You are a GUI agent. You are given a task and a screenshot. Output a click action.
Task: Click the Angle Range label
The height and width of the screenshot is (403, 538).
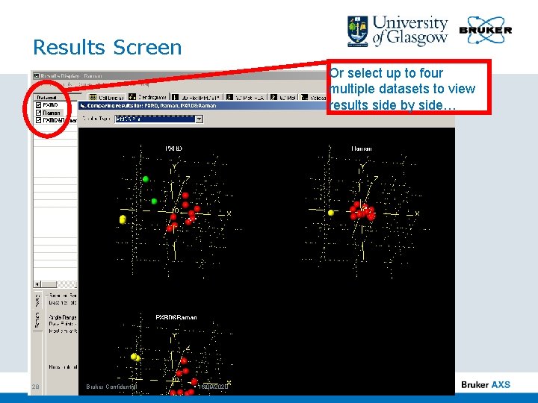(63, 317)
